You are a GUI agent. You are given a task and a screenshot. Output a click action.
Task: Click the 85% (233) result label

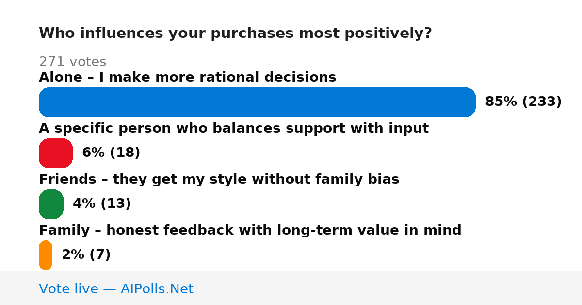click(523, 102)
